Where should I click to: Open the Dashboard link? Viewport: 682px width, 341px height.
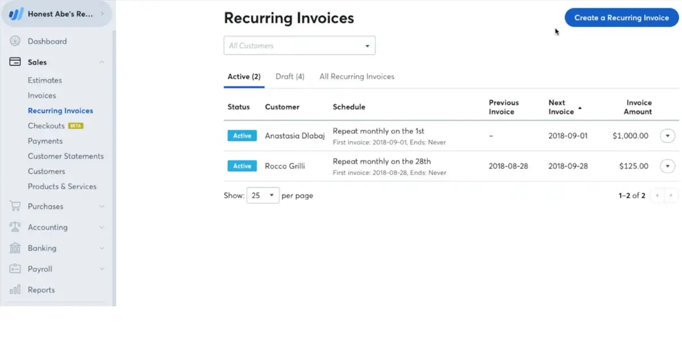coord(47,41)
